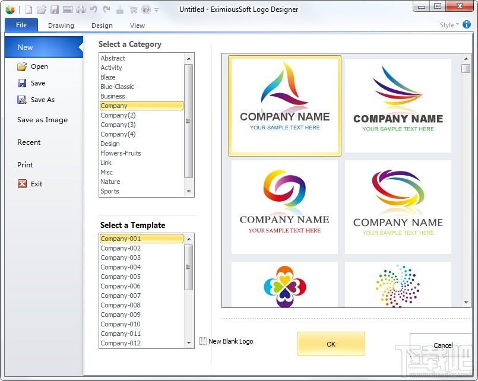
Task: Click the Redo arrow icon
Action: [106, 9]
